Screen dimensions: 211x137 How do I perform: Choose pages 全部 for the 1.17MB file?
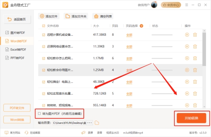[129, 59]
